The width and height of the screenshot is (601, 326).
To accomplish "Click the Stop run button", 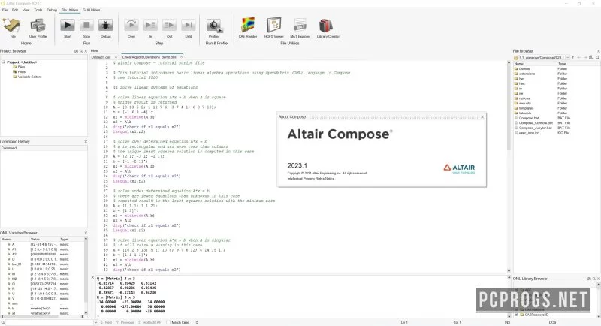I will [x=86, y=26].
